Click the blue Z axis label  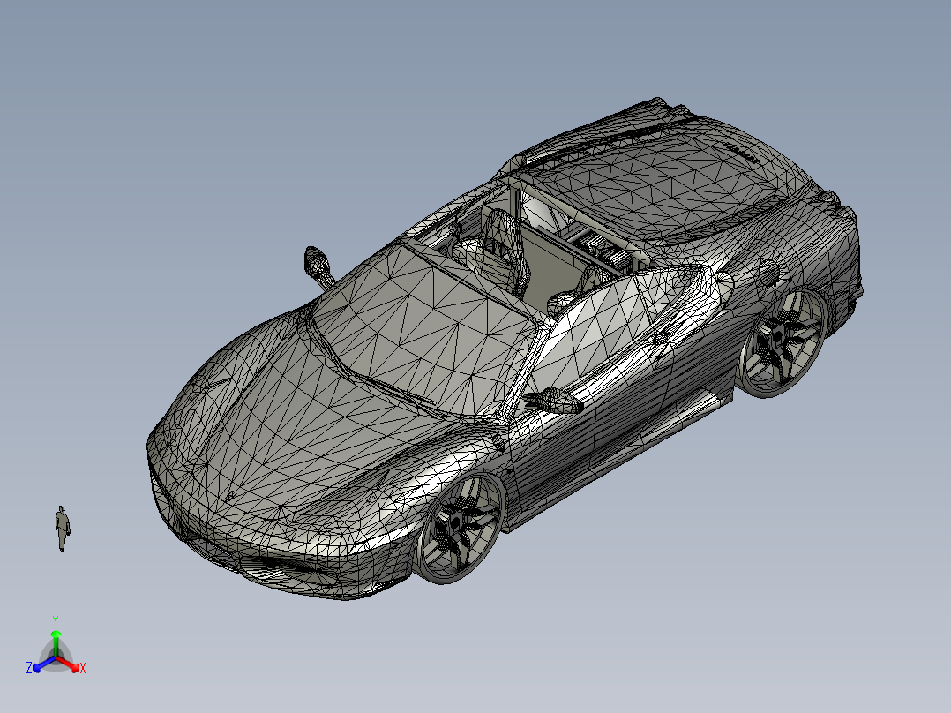click(29, 668)
